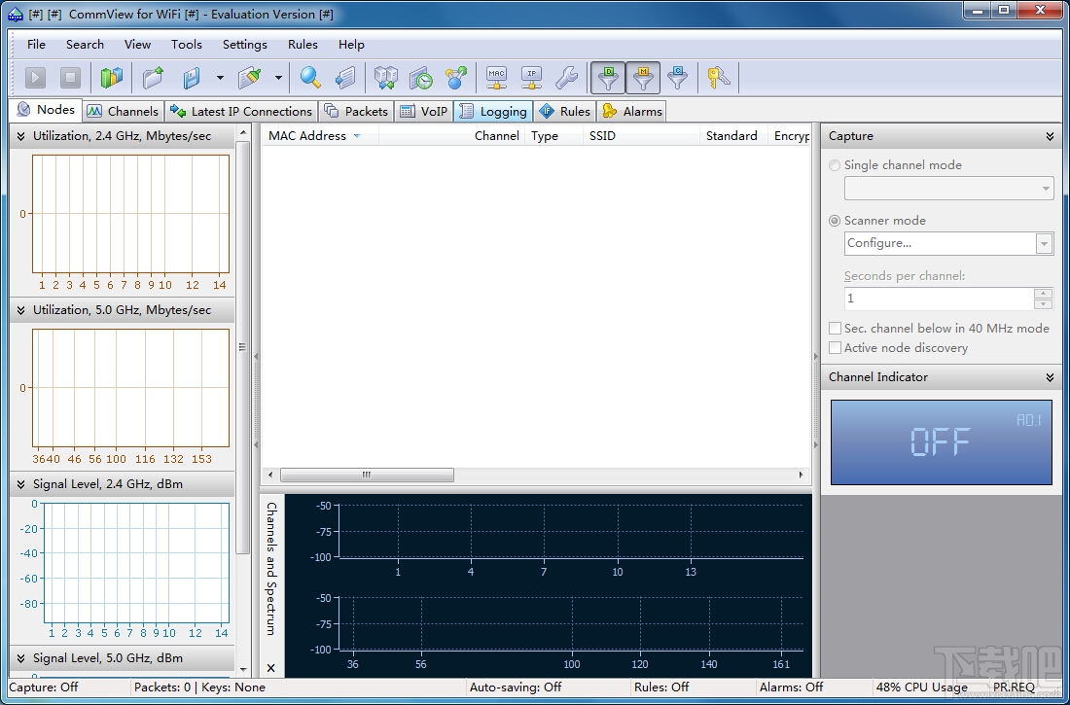Toggle the management packets funnel (M) filter

pos(643,78)
